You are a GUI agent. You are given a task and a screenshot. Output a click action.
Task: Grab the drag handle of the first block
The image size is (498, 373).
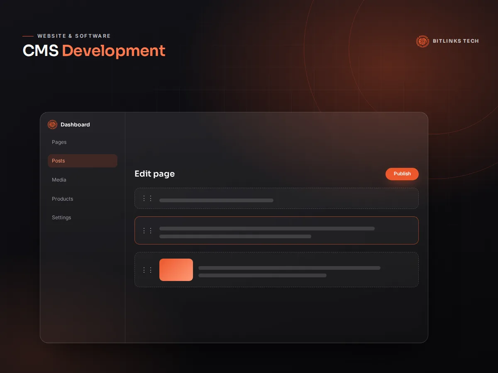147,198
